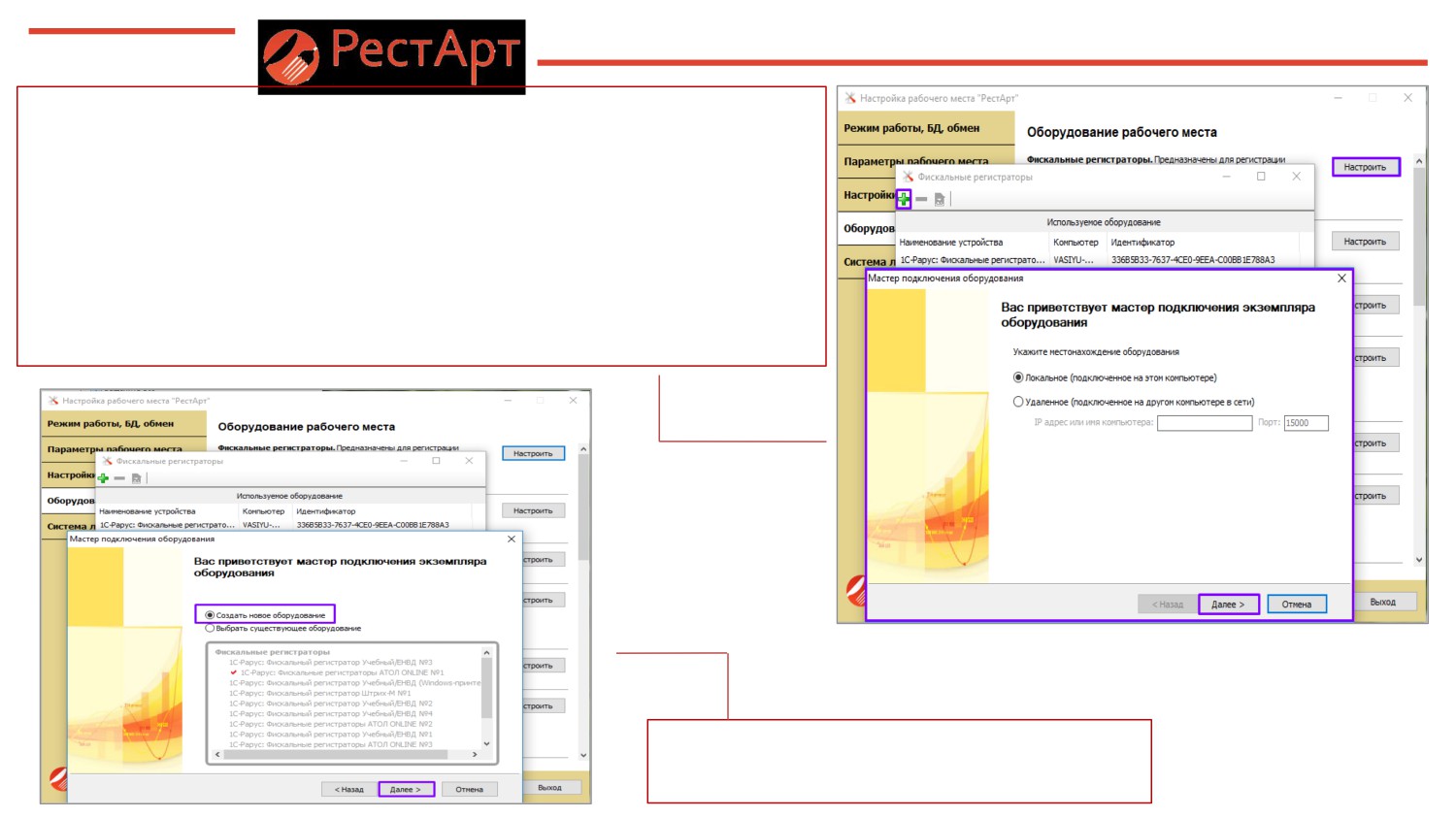Click the Порт field showing 15000
This screenshot has height=818, width=1456.
pos(1306,423)
